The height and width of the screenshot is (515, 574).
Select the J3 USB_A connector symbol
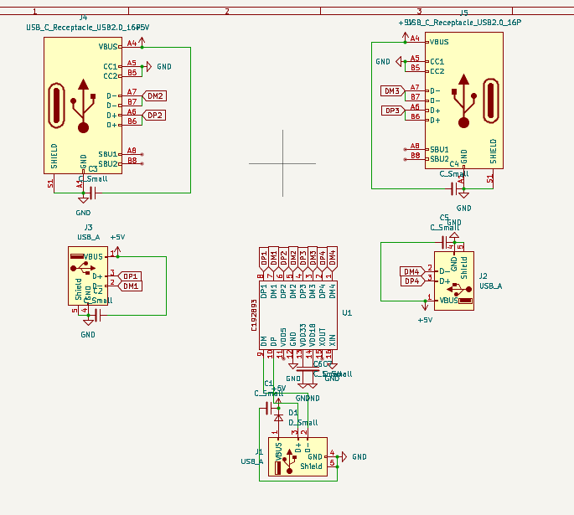point(88,276)
